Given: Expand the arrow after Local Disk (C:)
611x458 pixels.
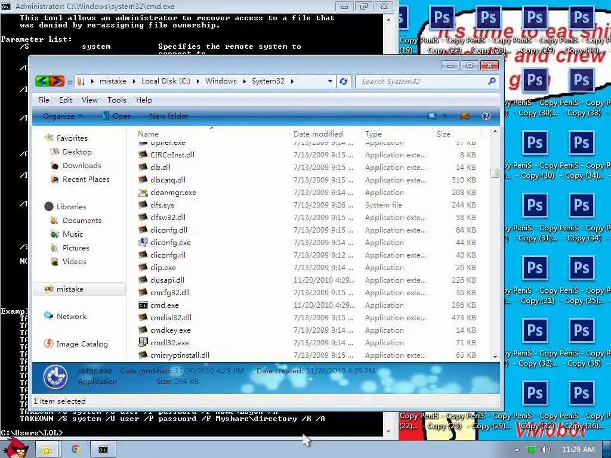Looking at the screenshot, I should [x=198, y=81].
